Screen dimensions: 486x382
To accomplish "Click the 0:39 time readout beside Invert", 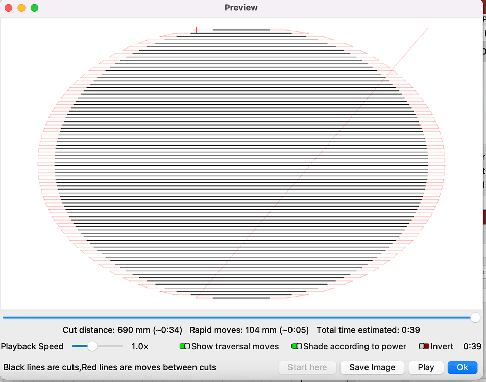I will 472,346.
